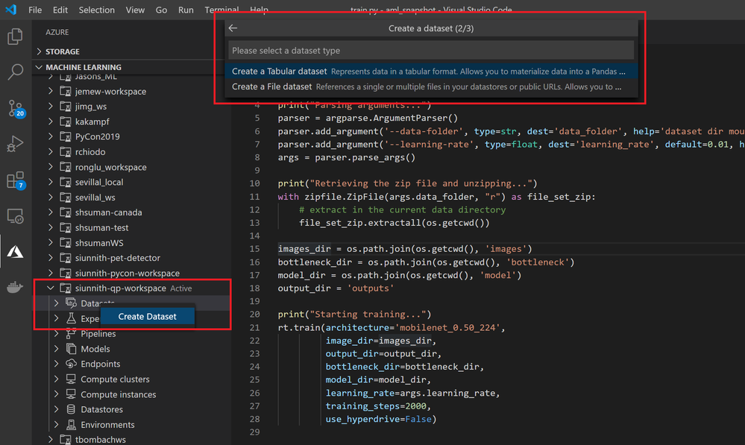Expand the STORAGE section
This screenshot has width=745, height=445.
pos(40,51)
